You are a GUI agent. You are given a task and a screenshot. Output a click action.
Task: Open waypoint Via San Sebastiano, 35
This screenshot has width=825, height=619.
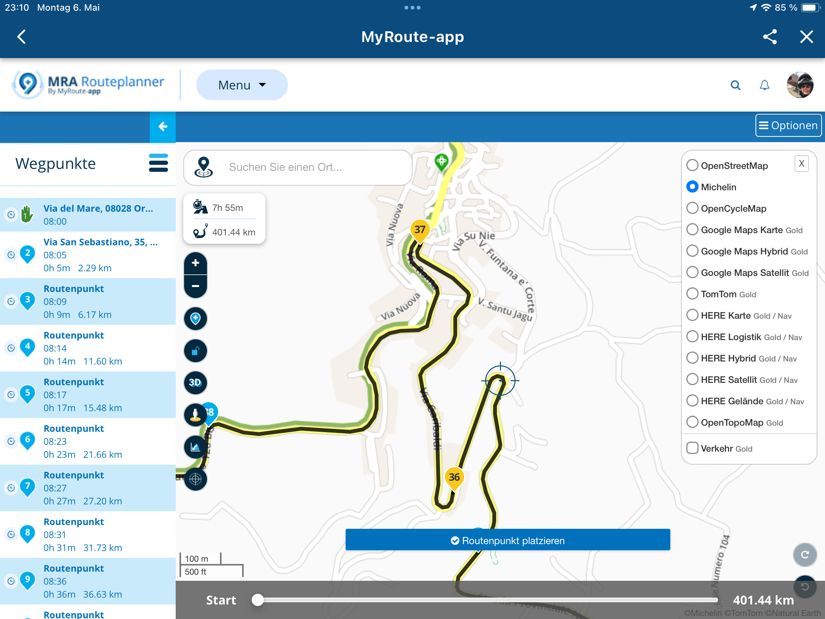pyautogui.click(x=88, y=255)
